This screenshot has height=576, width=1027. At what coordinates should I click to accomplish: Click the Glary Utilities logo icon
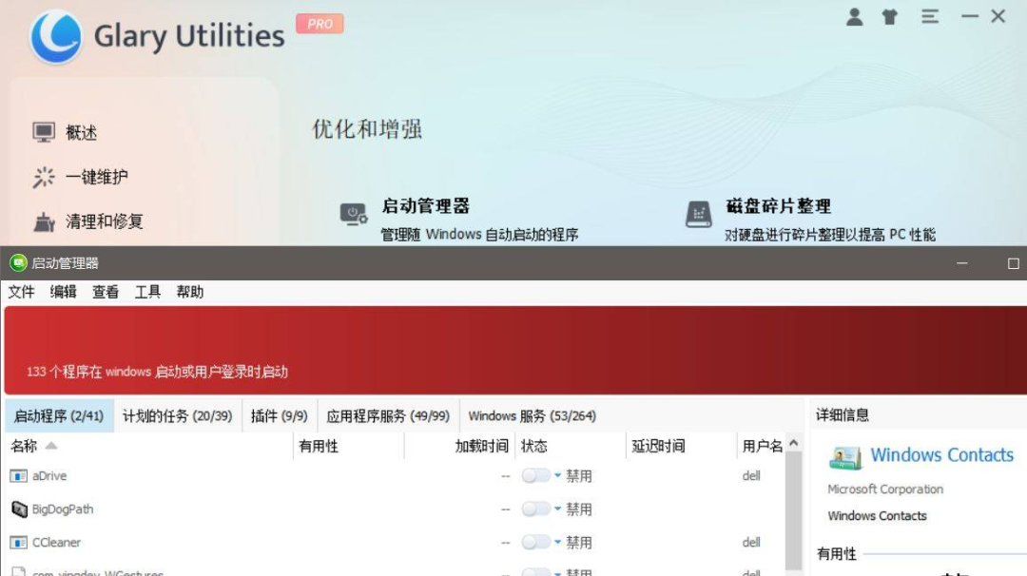coord(57,35)
